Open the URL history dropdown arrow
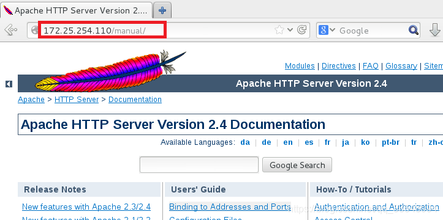Screen dimensions: 443x220 pos(290,30)
